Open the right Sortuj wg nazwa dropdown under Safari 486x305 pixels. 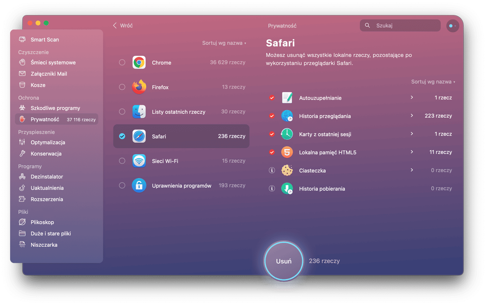(433, 82)
